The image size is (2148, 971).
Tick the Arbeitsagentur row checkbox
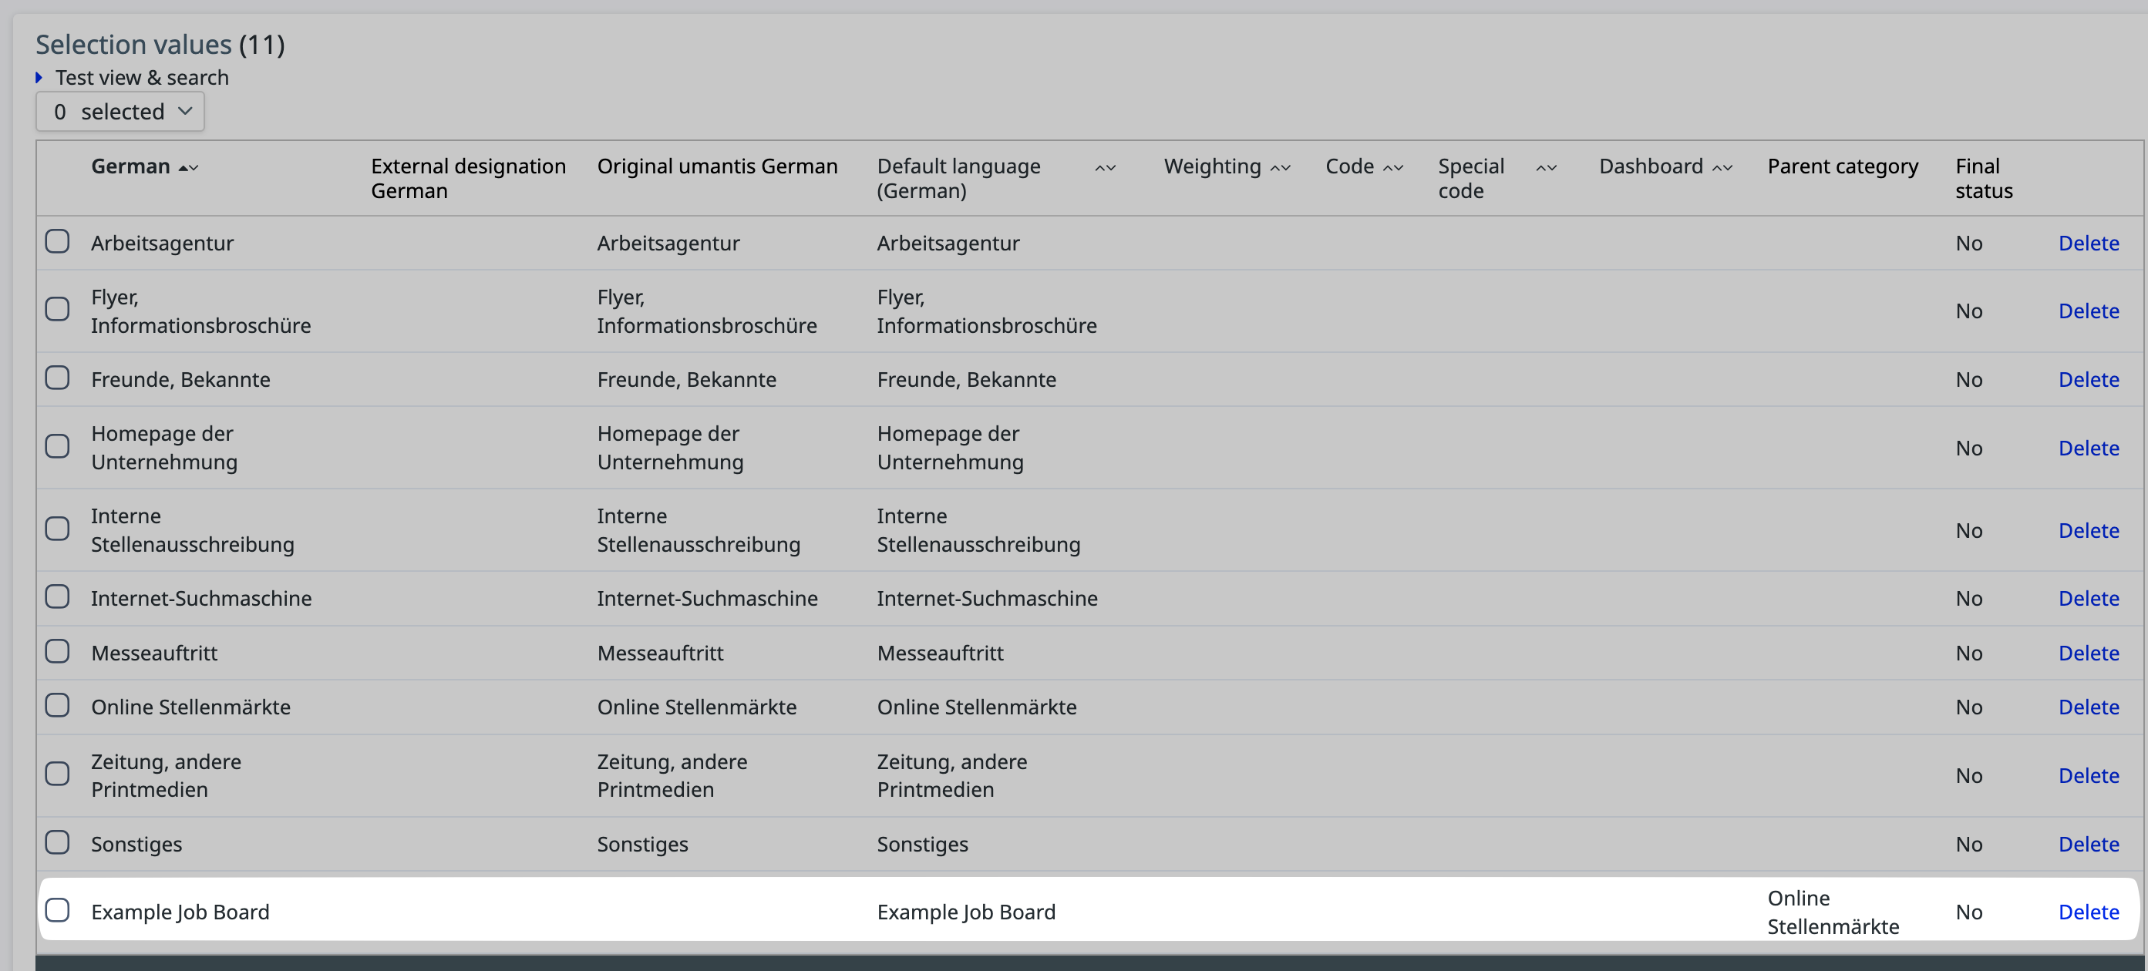click(x=58, y=242)
